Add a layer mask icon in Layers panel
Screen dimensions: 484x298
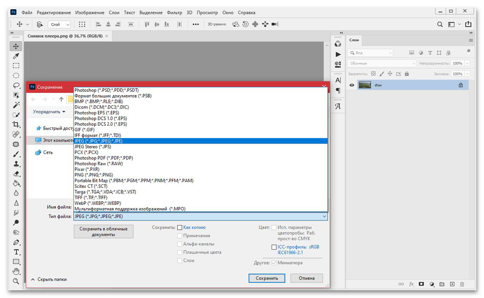coord(422,284)
